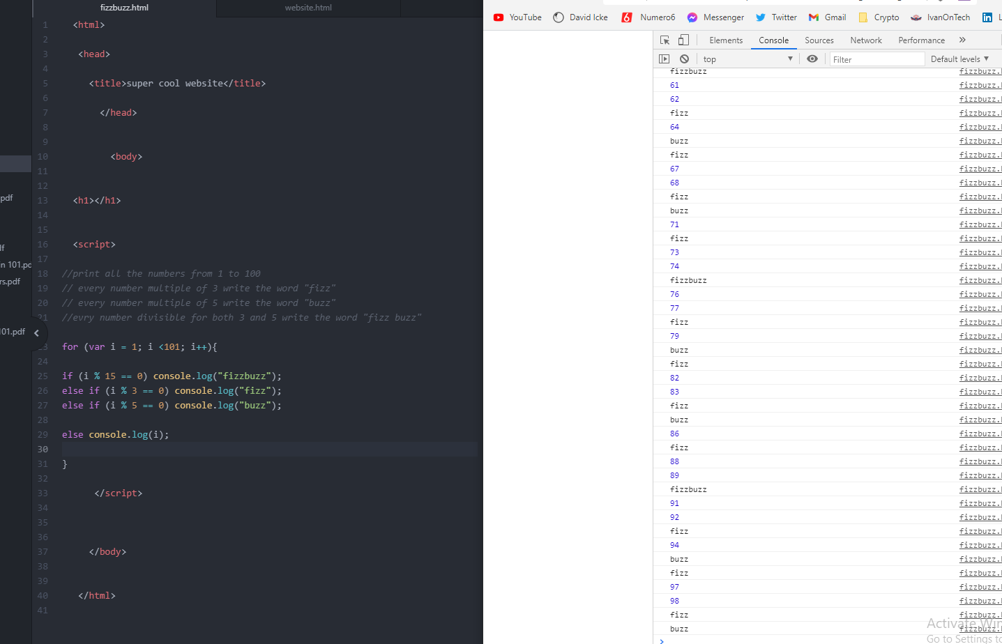1002x644 pixels.
Task: Switch to the website.html editor tab
Action: [x=308, y=8]
